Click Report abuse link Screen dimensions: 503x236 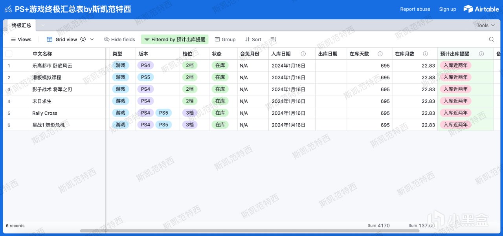coord(415,9)
